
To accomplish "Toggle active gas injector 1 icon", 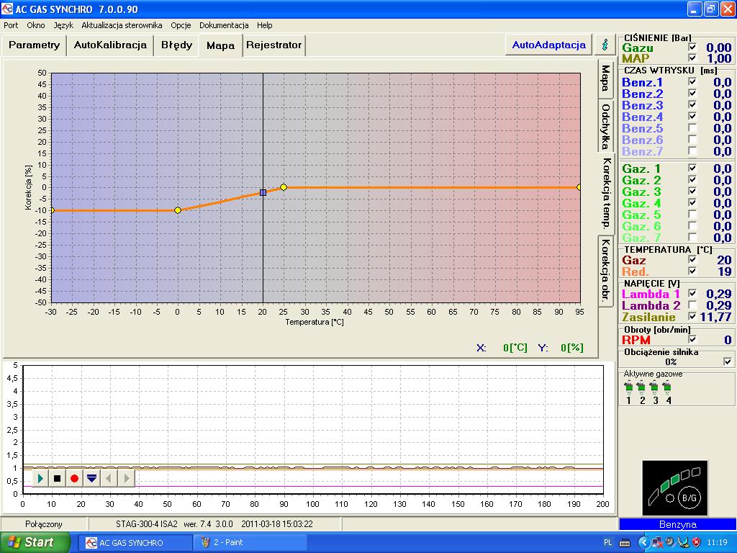I will point(628,388).
